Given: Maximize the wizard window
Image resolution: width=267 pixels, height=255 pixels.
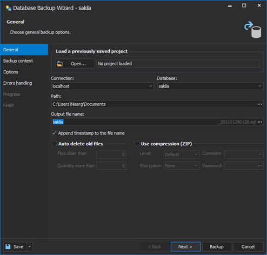Looking at the screenshot, I should click(x=244, y=5).
